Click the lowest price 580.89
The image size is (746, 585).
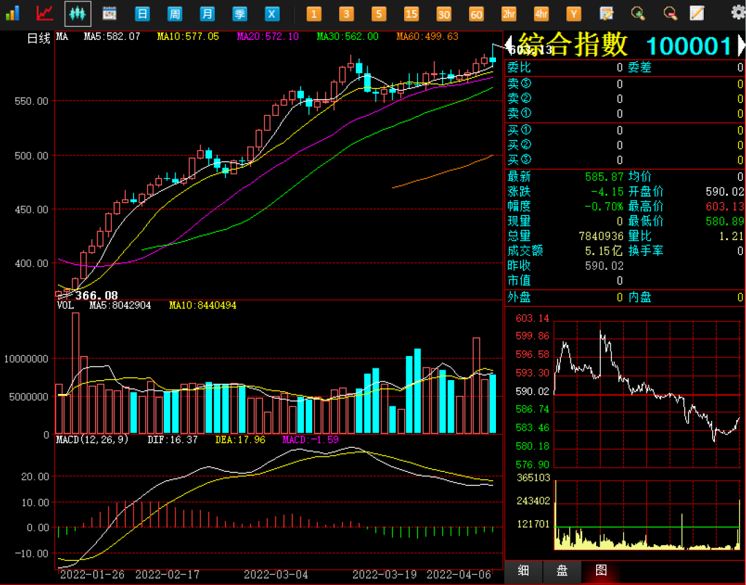pos(725,221)
